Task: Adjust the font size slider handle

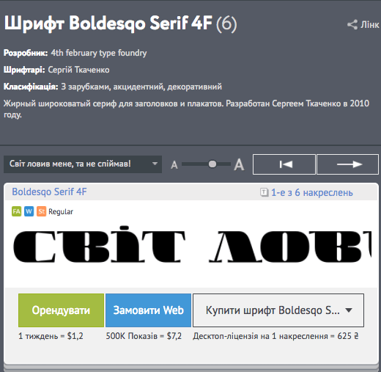Action: (x=212, y=164)
